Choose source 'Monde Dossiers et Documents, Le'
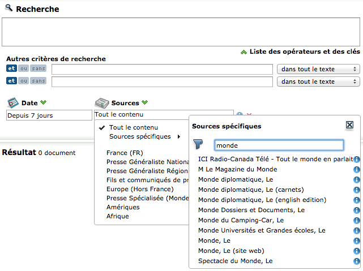 pos(251,210)
